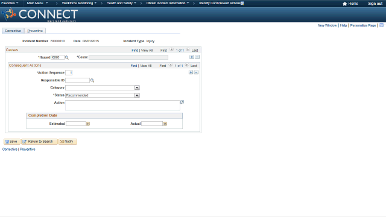
Task: Click View All in Consequent Actions header
Action: click(145, 66)
